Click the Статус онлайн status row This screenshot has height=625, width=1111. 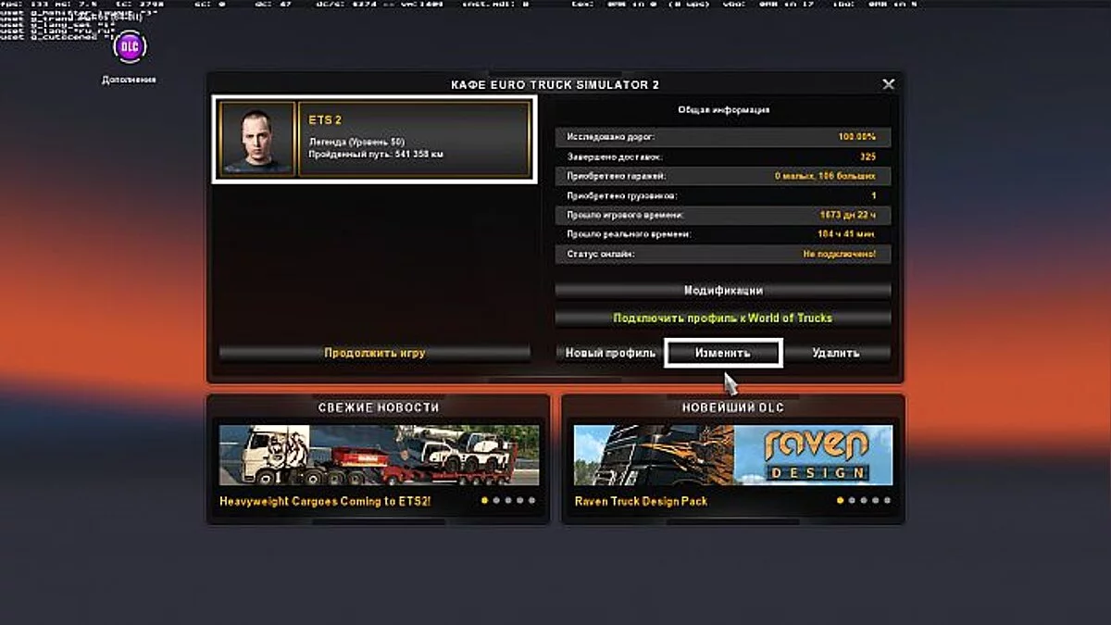click(x=722, y=254)
